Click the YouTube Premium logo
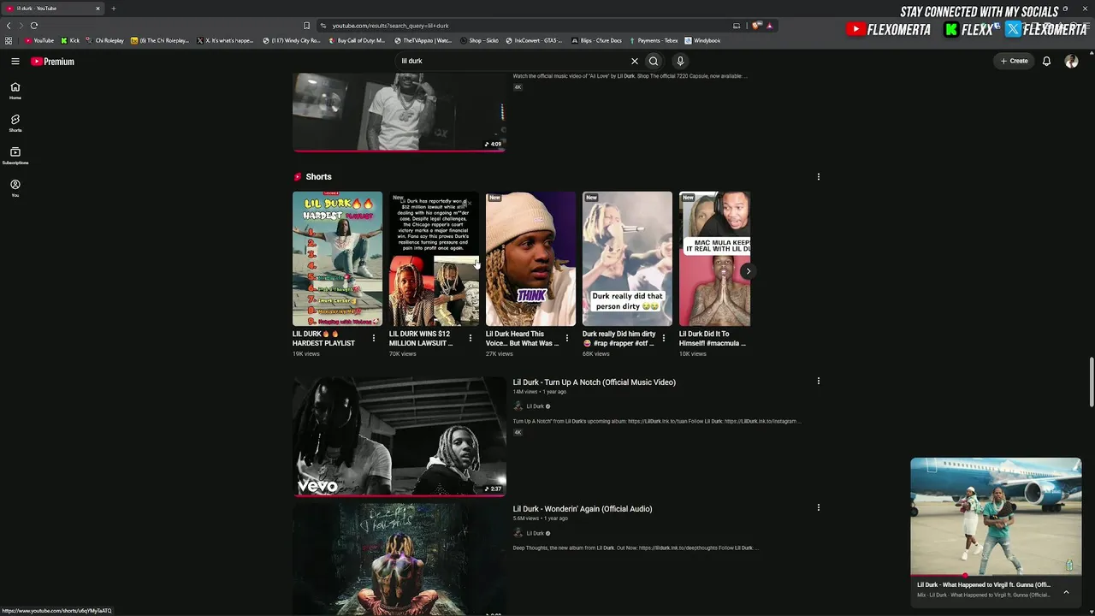 point(53,62)
